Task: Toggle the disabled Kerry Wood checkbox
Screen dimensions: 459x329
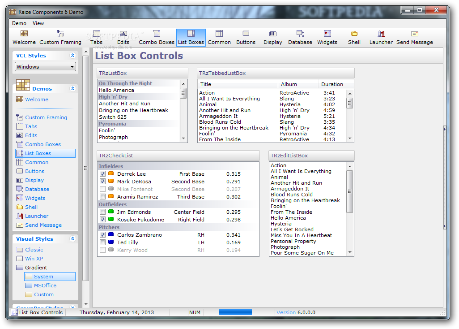Action: 102,250
